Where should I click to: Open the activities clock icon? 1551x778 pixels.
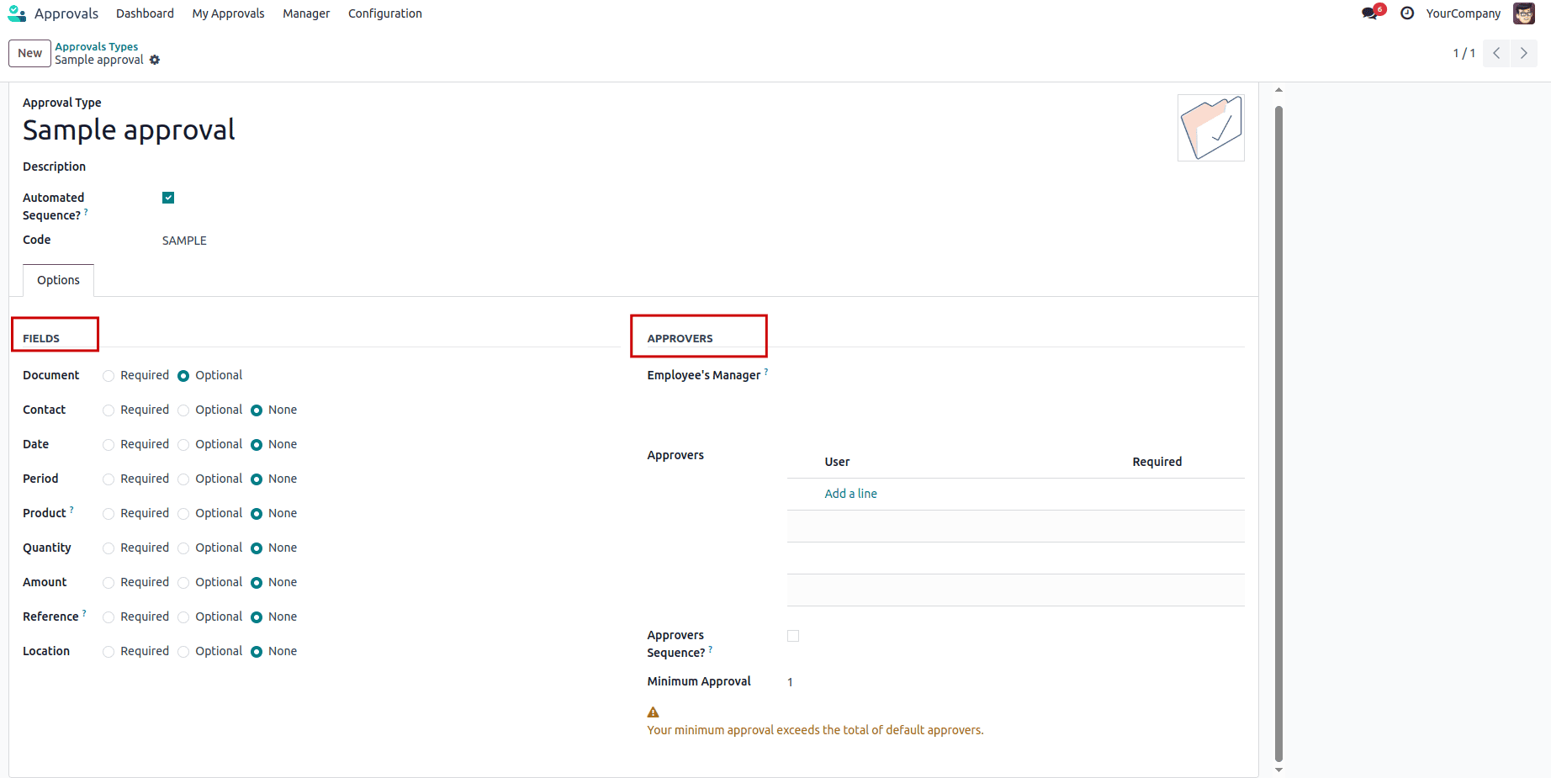(1406, 13)
